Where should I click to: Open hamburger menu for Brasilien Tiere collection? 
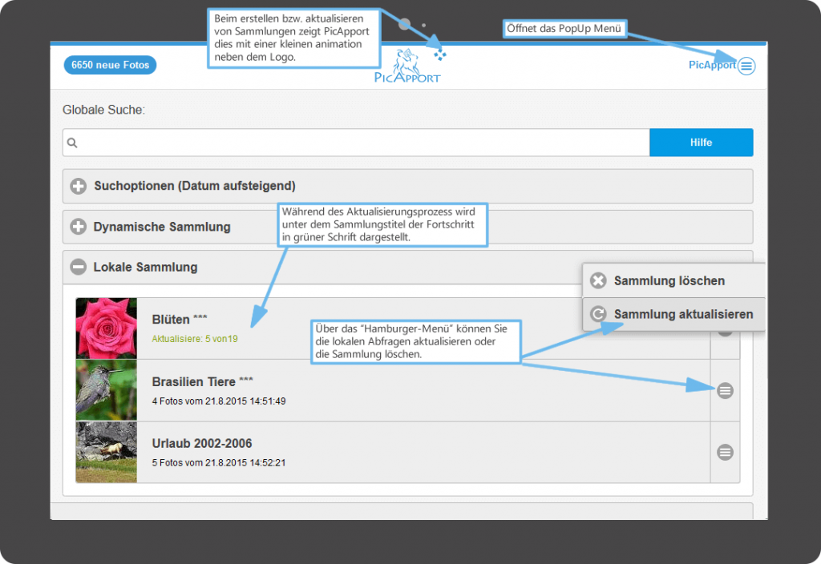725,390
